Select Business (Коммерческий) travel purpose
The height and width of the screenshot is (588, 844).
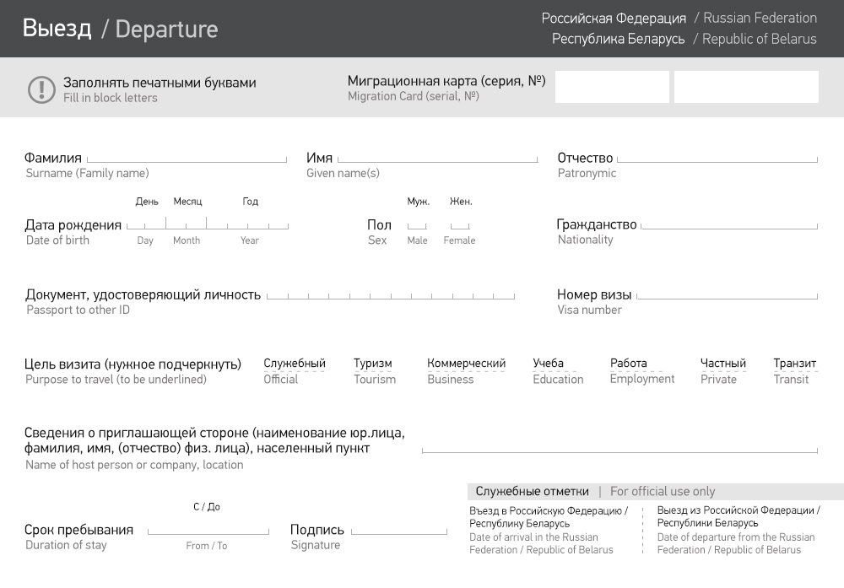pos(466,364)
